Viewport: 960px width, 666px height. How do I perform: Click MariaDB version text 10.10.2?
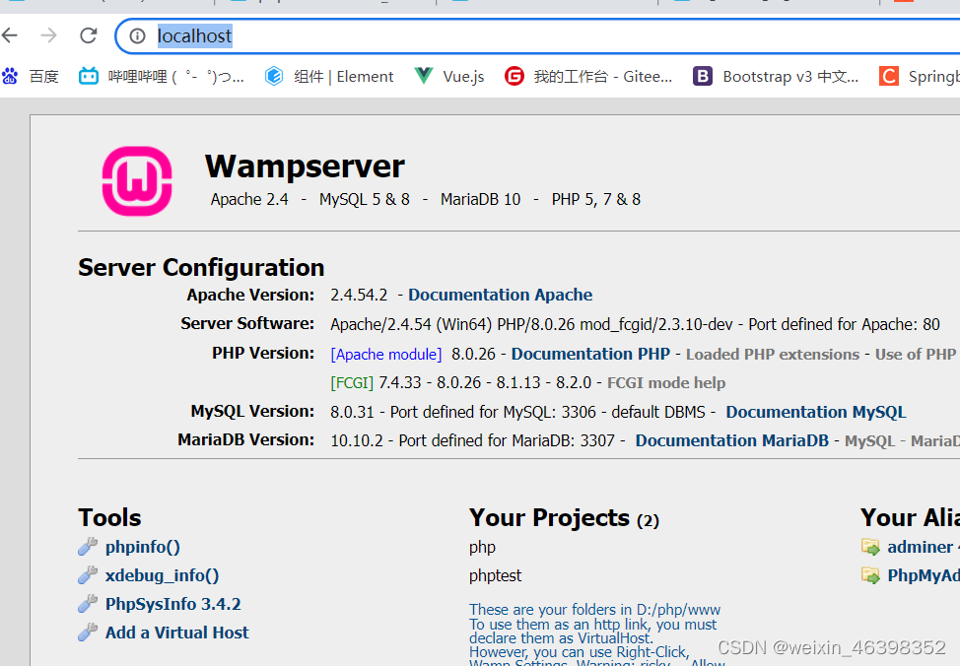tap(357, 440)
